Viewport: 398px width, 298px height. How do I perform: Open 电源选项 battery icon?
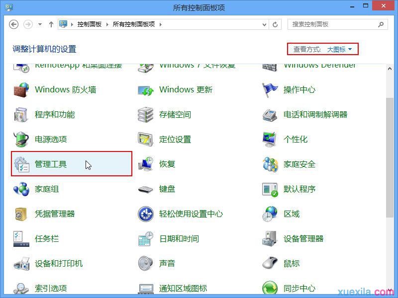click(x=21, y=139)
